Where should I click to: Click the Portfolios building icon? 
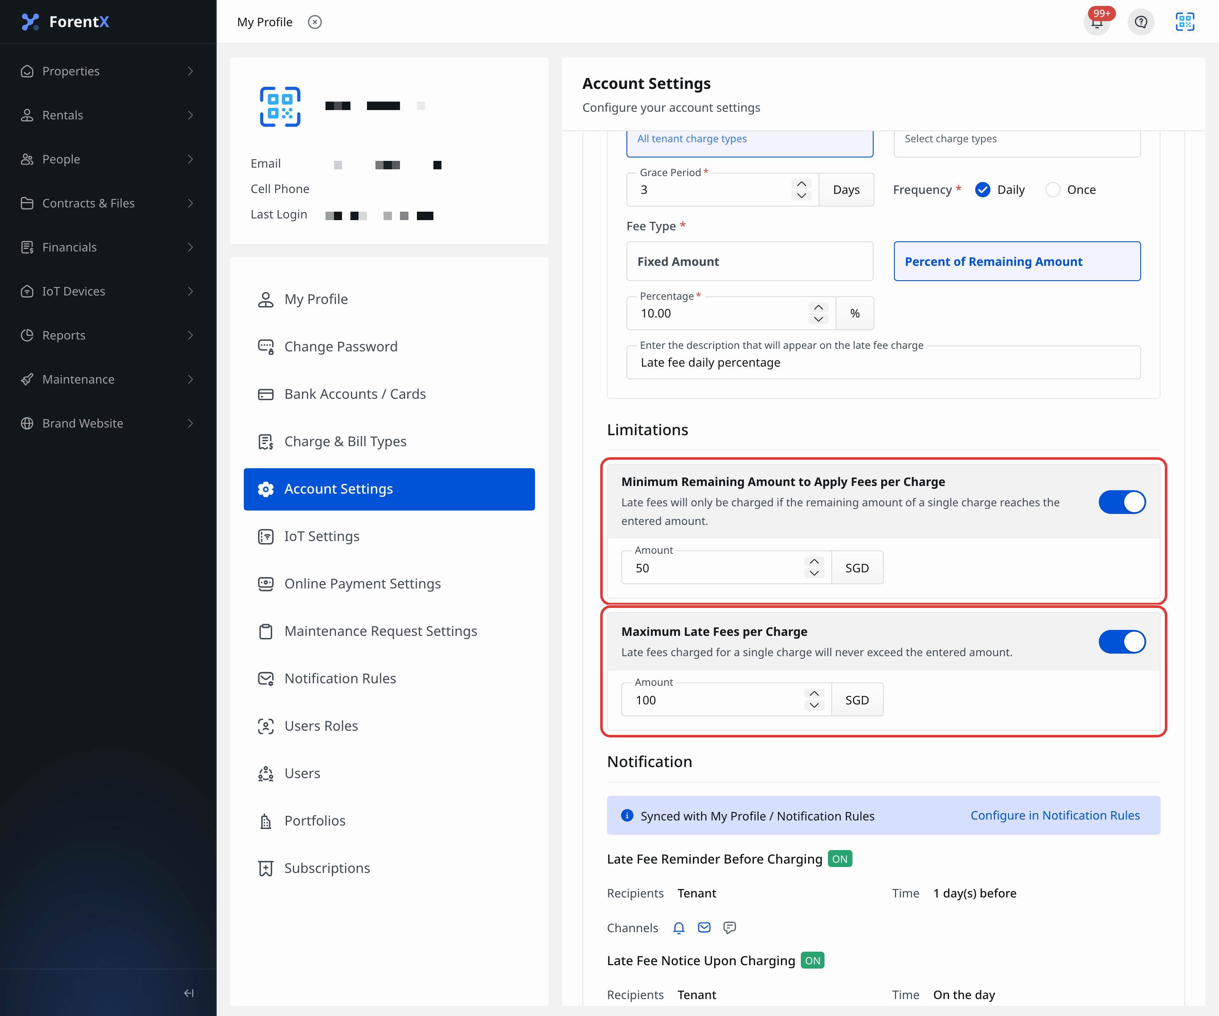coord(266,821)
